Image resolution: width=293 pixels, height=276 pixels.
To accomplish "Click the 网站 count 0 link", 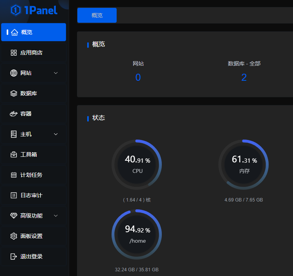I will click(x=138, y=77).
